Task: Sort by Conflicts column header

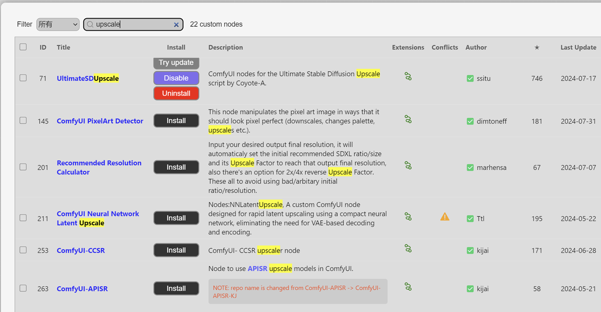Action: (x=445, y=47)
